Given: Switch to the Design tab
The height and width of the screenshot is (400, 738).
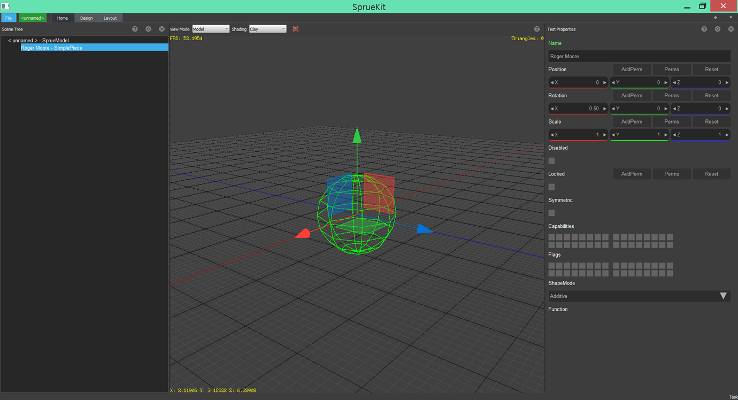Looking at the screenshot, I should [87, 18].
